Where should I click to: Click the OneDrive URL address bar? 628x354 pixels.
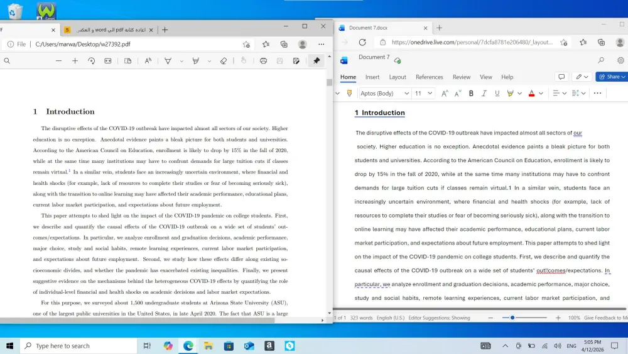(x=472, y=42)
